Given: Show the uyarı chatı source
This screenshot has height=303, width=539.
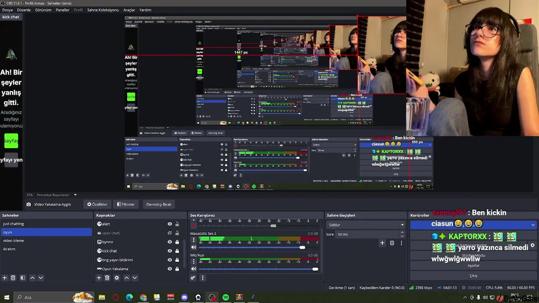Looking at the screenshot, I should click(x=170, y=233).
